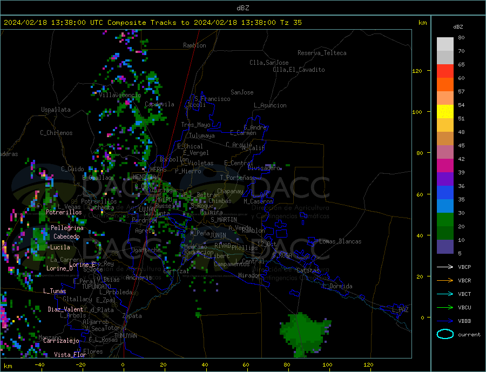The height and width of the screenshot is (372, 486).
Task: Select the 80 dBZ white color swatch
Action: pos(445,44)
